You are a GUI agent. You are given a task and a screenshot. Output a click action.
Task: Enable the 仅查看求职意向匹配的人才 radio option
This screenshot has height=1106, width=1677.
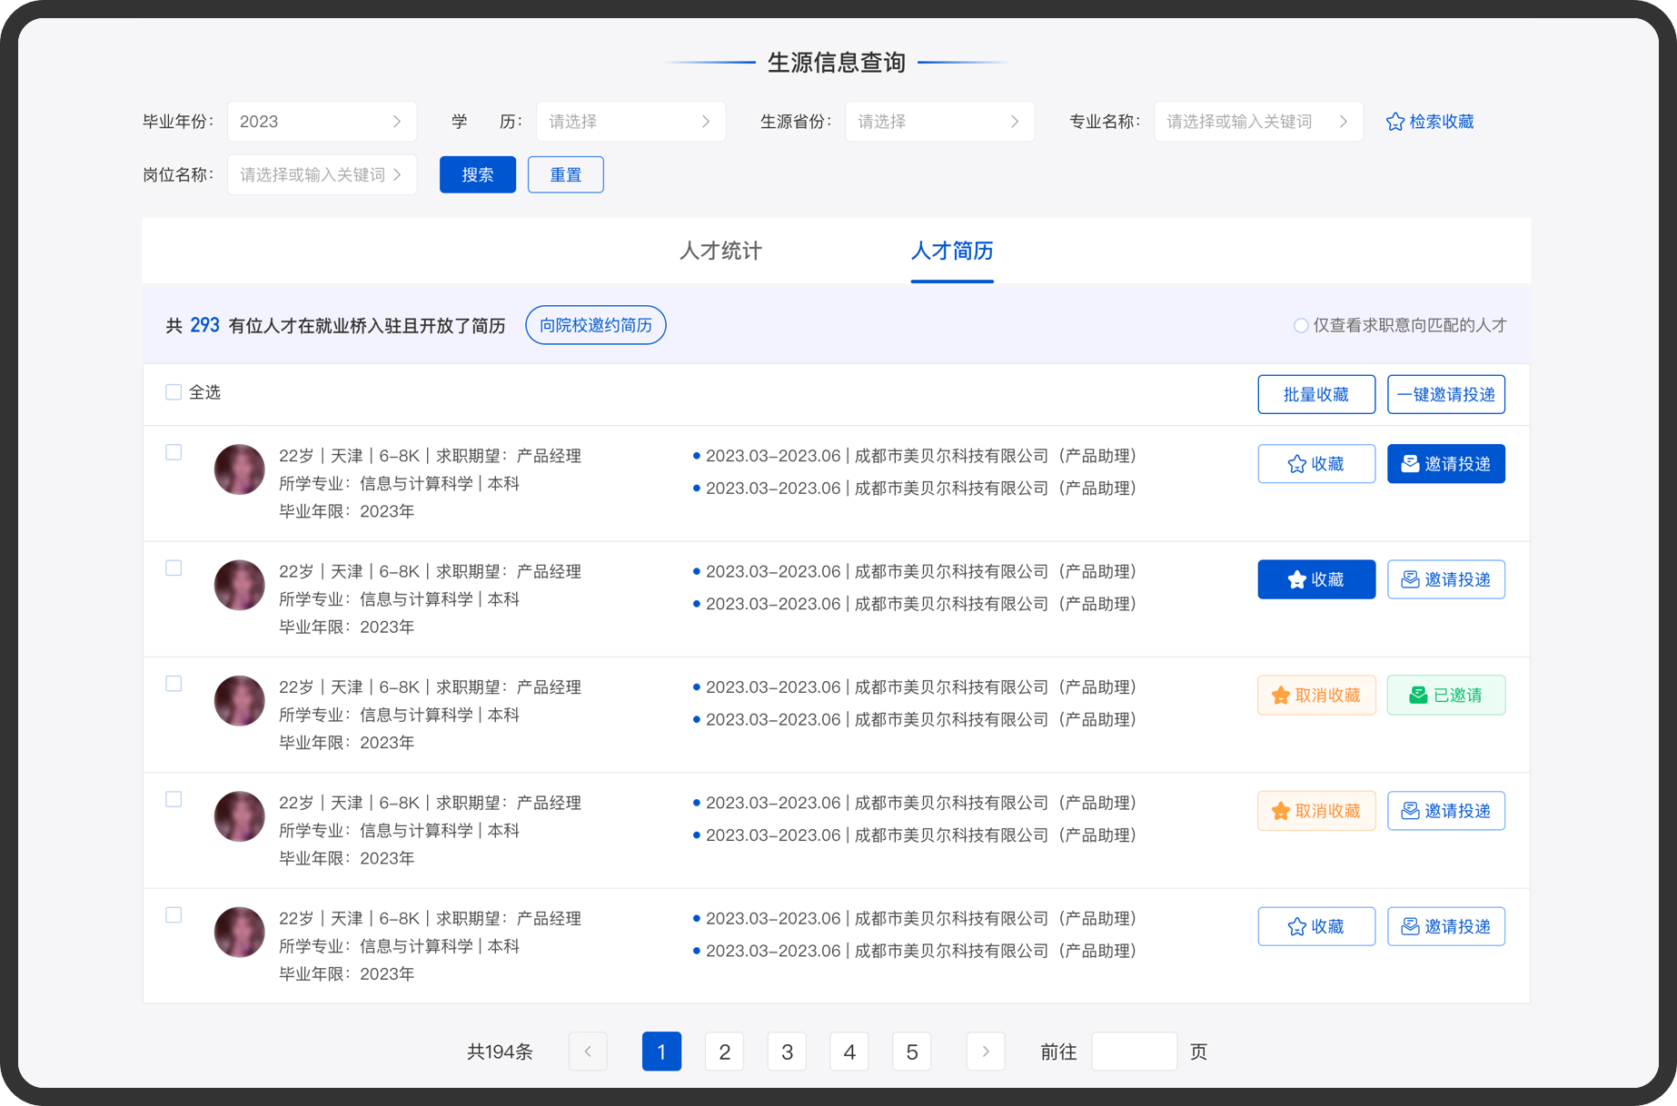coord(1300,325)
